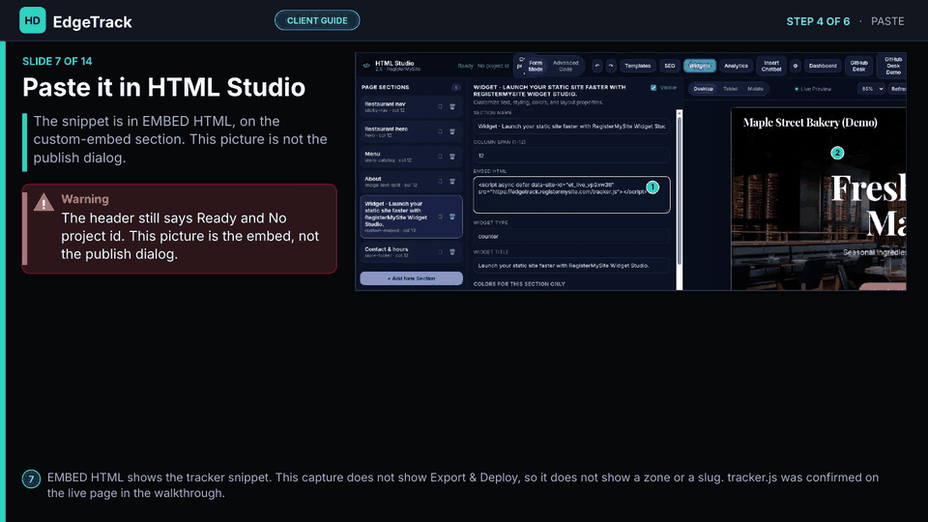Select the Contact & hours section row
The image size is (928, 522).
click(412, 252)
